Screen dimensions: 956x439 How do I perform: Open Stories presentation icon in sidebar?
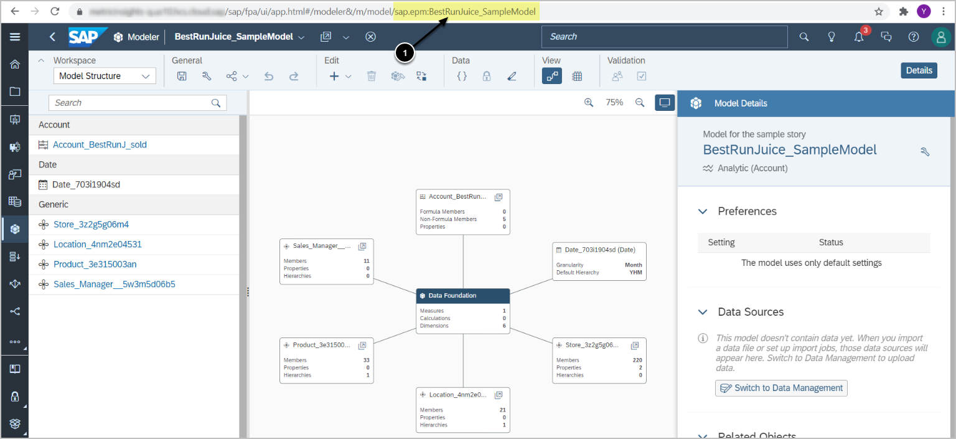[x=15, y=120]
